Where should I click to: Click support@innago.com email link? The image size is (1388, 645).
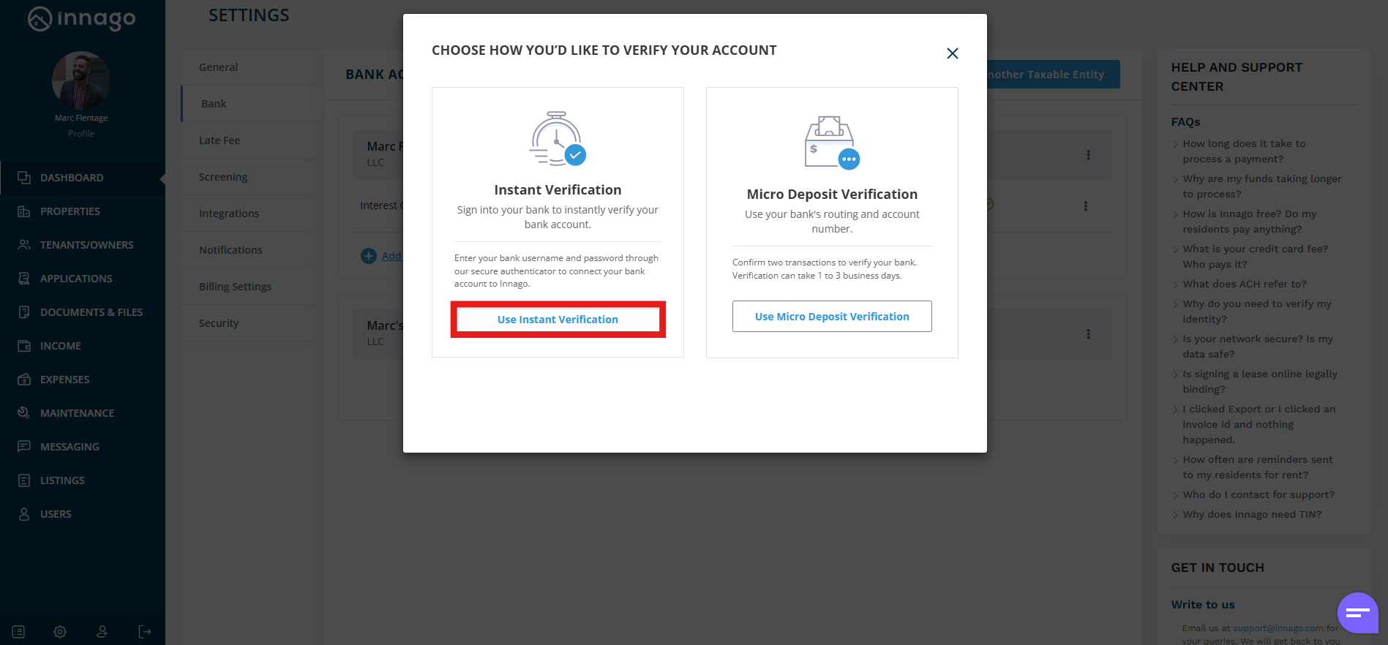(x=1278, y=628)
